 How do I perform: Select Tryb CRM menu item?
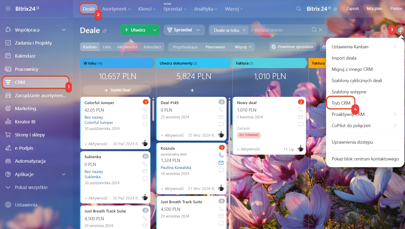[341, 103]
